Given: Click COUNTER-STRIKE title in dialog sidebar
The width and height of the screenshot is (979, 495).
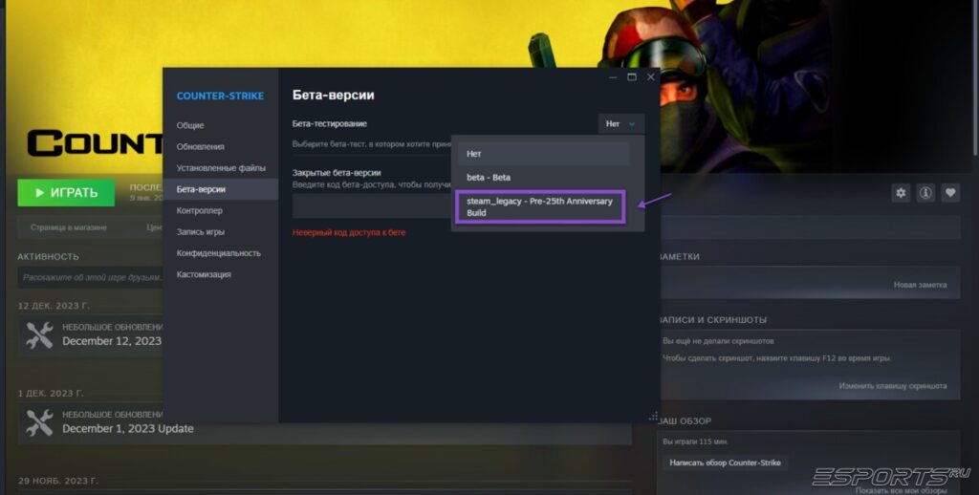Looking at the screenshot, I should pos(220,97).
